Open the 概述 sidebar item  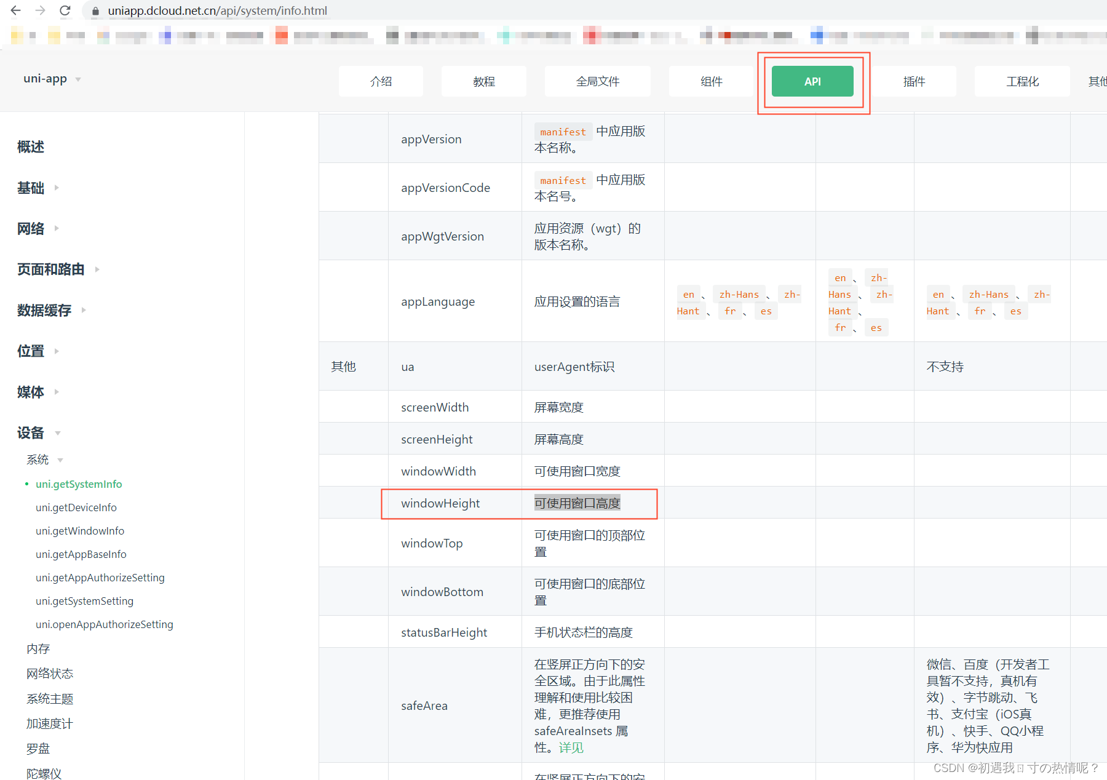(x=31, y=147)
